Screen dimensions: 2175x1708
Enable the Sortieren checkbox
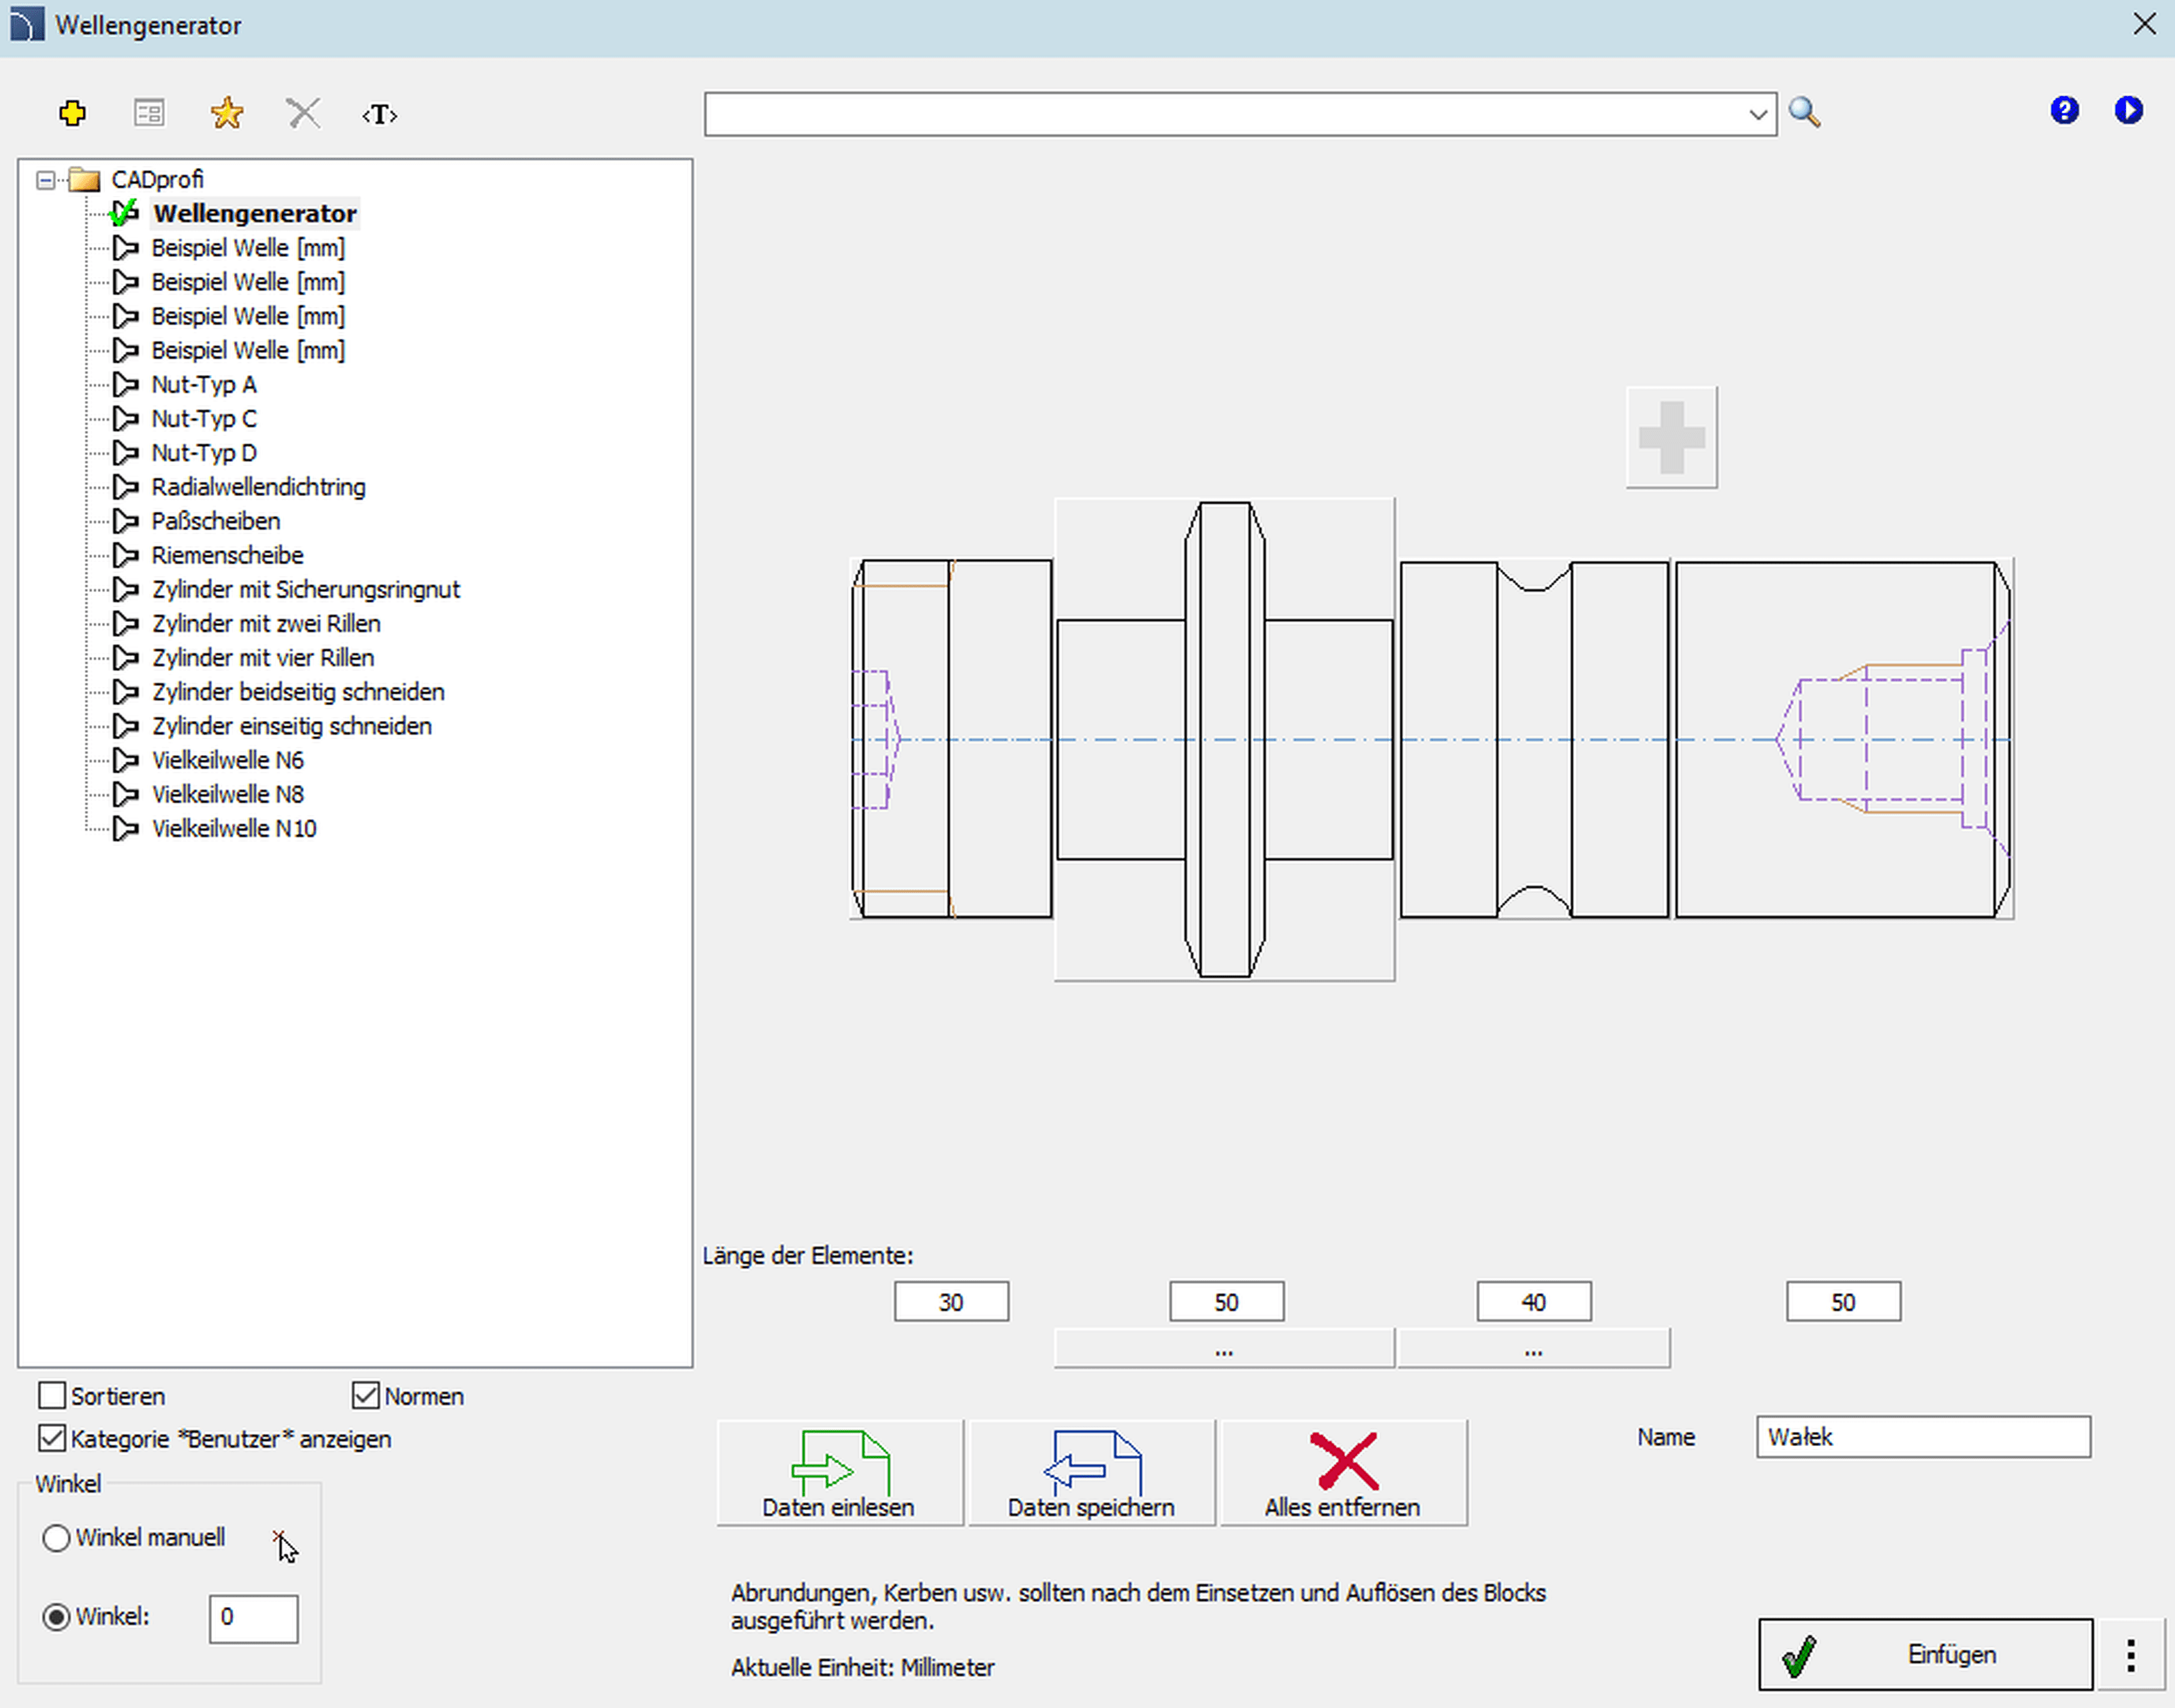(x=52, y=1396)
